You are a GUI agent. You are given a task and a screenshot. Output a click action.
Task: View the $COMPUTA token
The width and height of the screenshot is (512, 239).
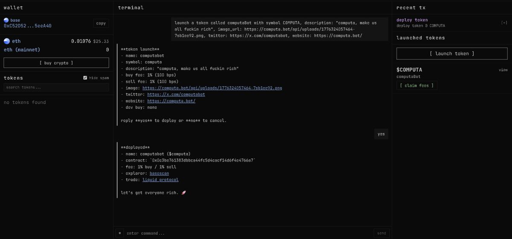pos(503,70)
